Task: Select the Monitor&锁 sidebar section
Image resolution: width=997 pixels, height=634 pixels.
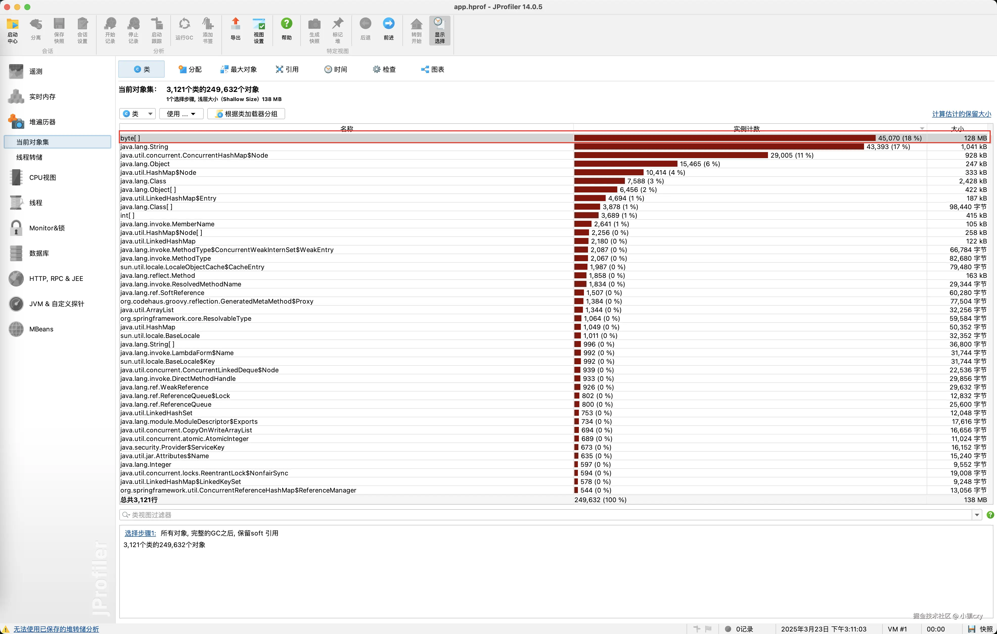Action: point(46,228)
